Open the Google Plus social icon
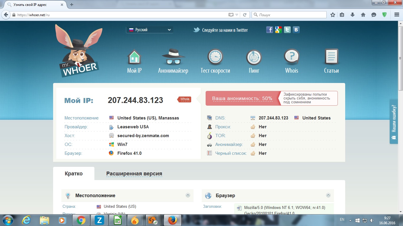The height and width of the screenshot is (226, 403). (279, 30)
